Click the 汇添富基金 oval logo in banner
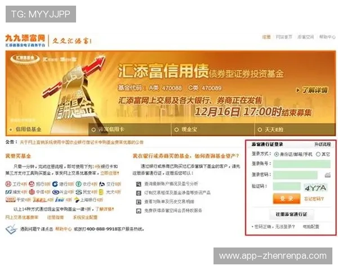Screen dimensions: 338x270 click(25, 58)
